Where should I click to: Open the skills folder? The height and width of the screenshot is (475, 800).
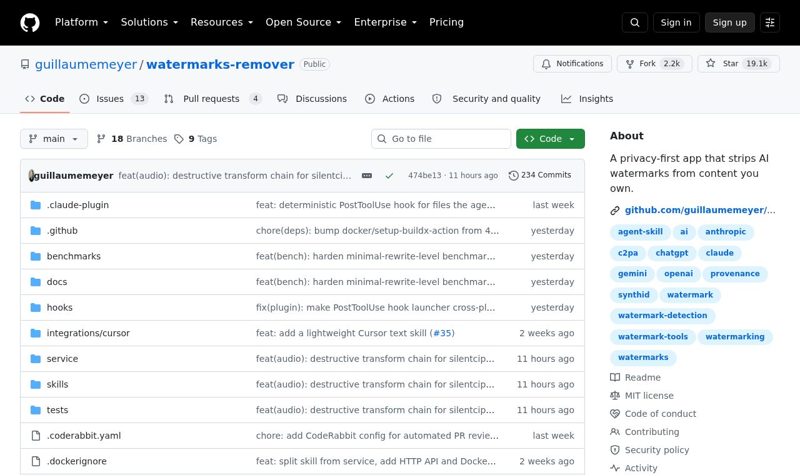(57, 384)
